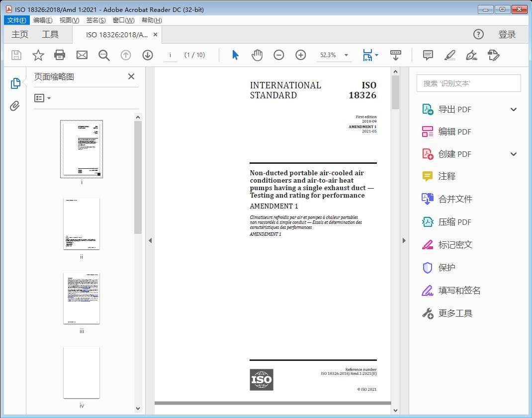The image size is (532, 418).
Task: Select the hand pan tool
Action: [x=257, y=55]
